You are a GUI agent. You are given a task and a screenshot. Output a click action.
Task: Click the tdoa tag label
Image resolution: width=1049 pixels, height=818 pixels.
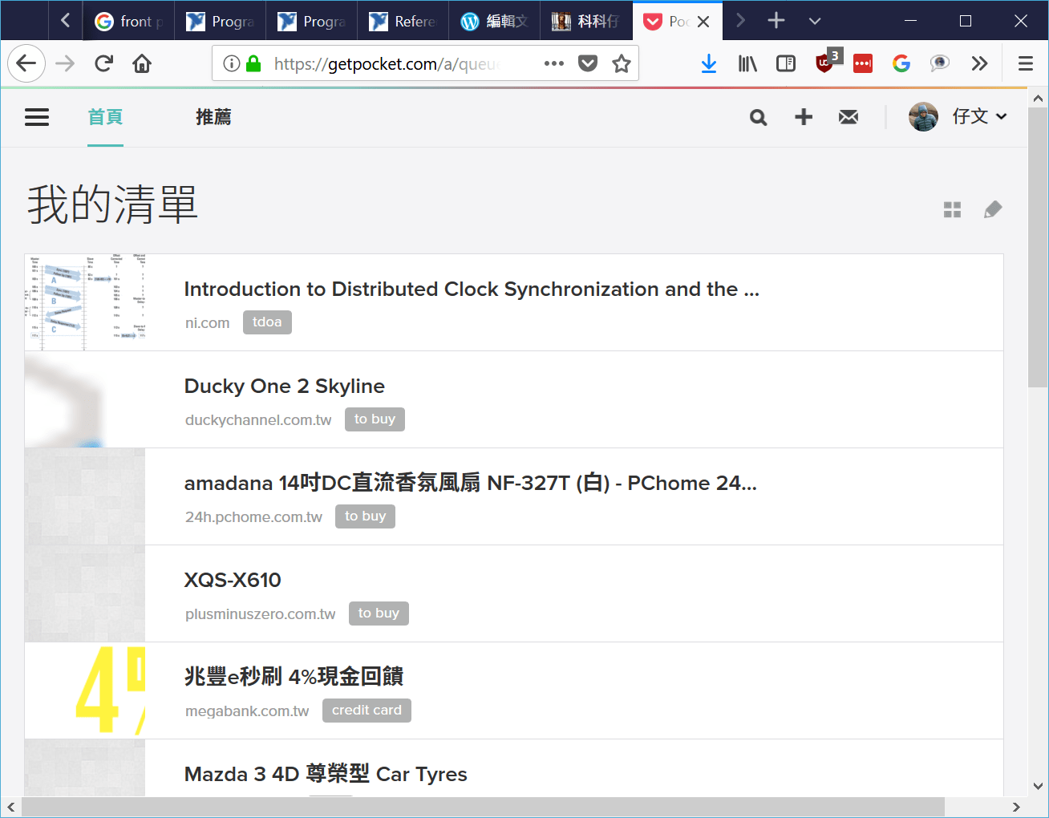(x=267, y=322)
